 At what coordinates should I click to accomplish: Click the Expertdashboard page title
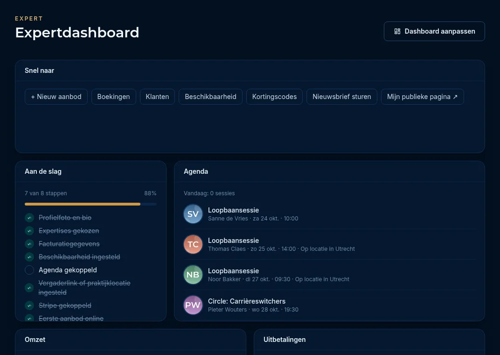point(77,33)
